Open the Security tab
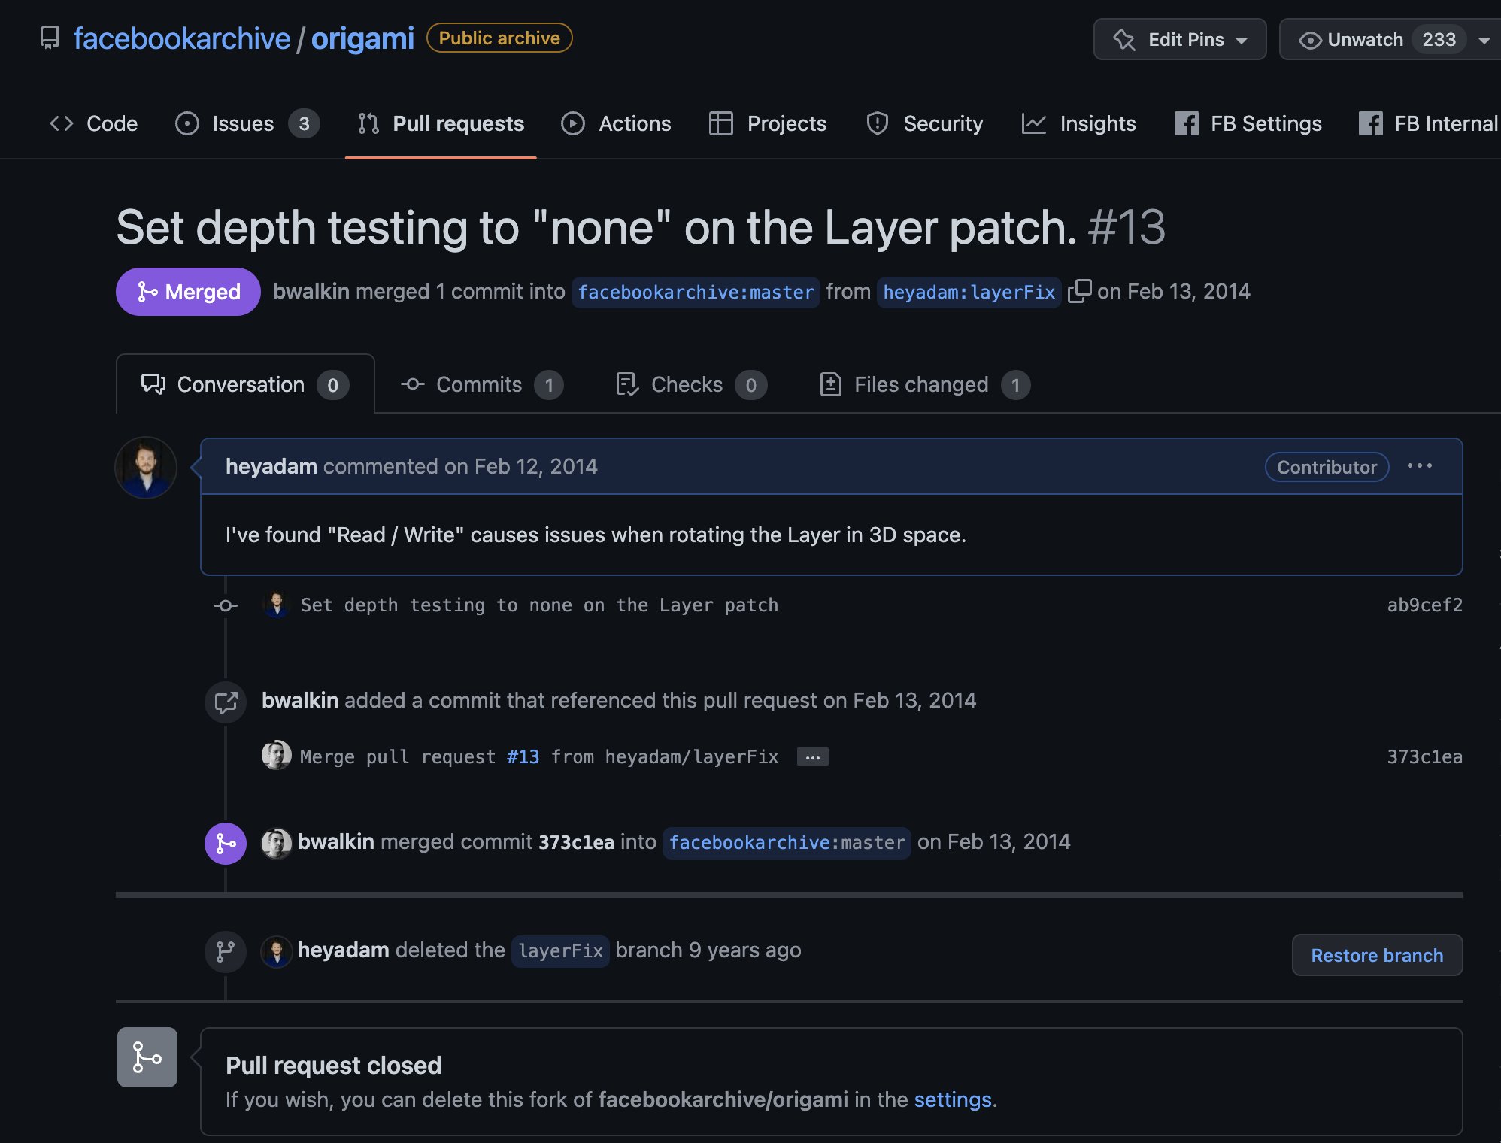 (925, 123)
